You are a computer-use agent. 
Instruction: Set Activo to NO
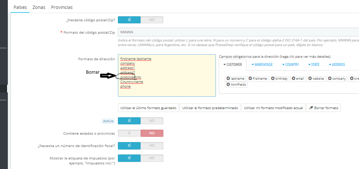(152, 121)
